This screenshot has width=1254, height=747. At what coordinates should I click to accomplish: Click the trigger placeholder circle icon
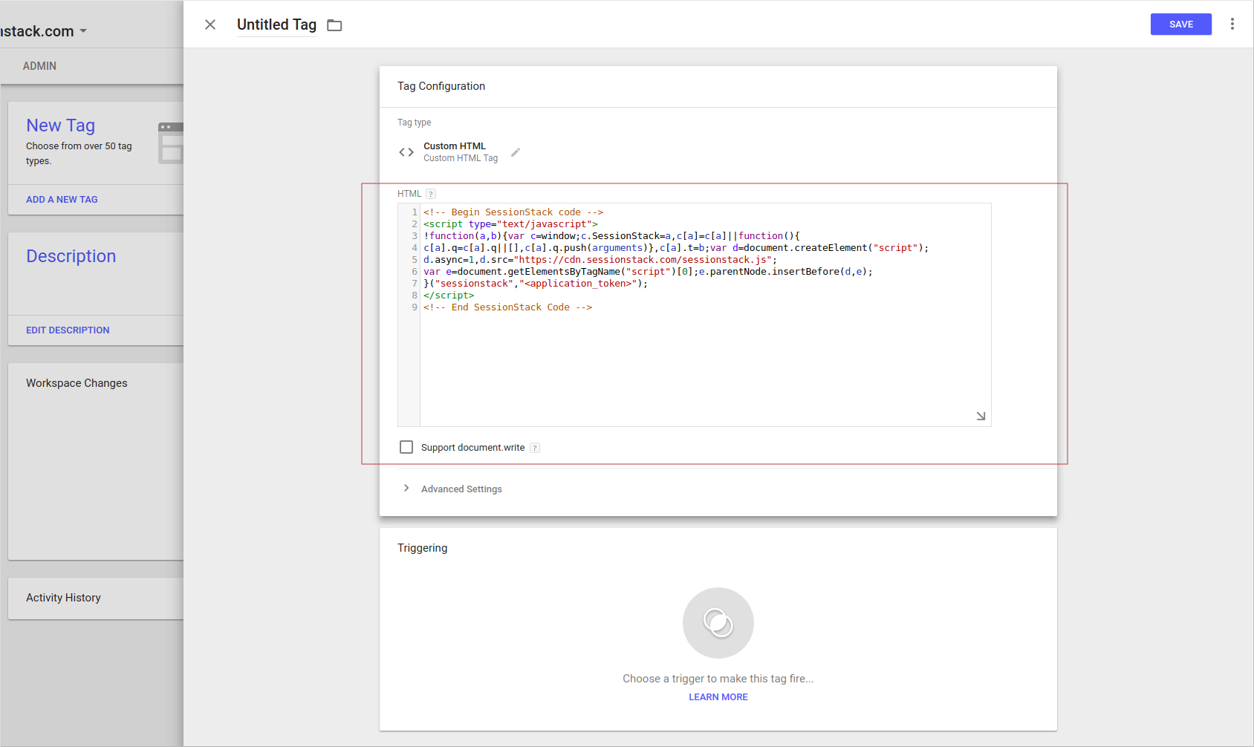pyautogui.click(x=718, y=623)
